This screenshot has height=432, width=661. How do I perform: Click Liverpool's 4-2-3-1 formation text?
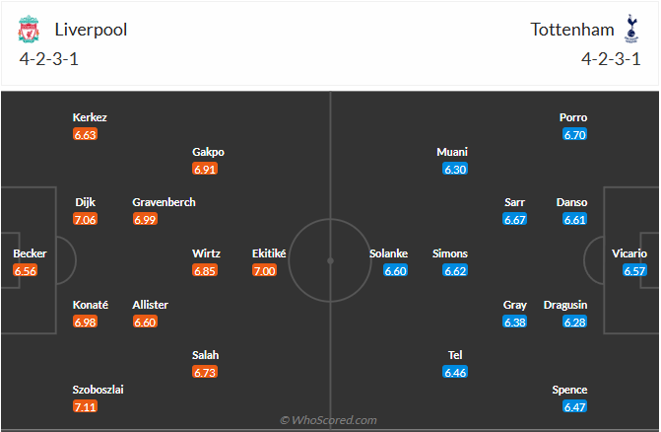click(47, 58)
